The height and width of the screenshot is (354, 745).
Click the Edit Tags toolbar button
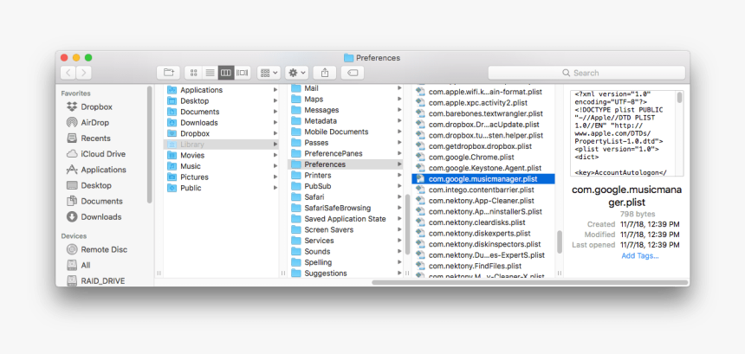pyautogui.click(x=353, y=73)
